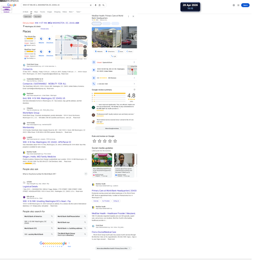Click the Open in Maps button on the map
The width and height of the screenshot is (253, 260).
80,37
